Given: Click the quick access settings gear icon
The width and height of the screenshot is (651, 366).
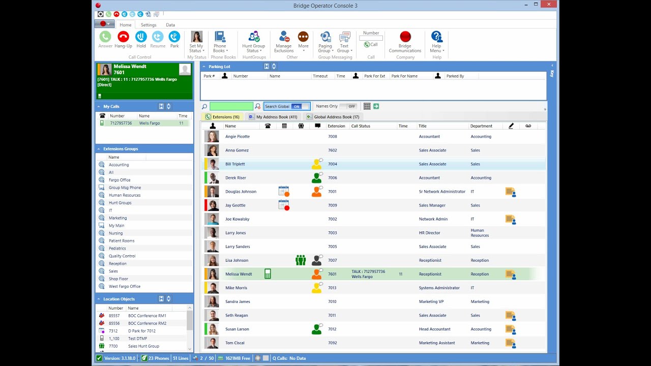Looking at the screenshot, I should (100, 14).
